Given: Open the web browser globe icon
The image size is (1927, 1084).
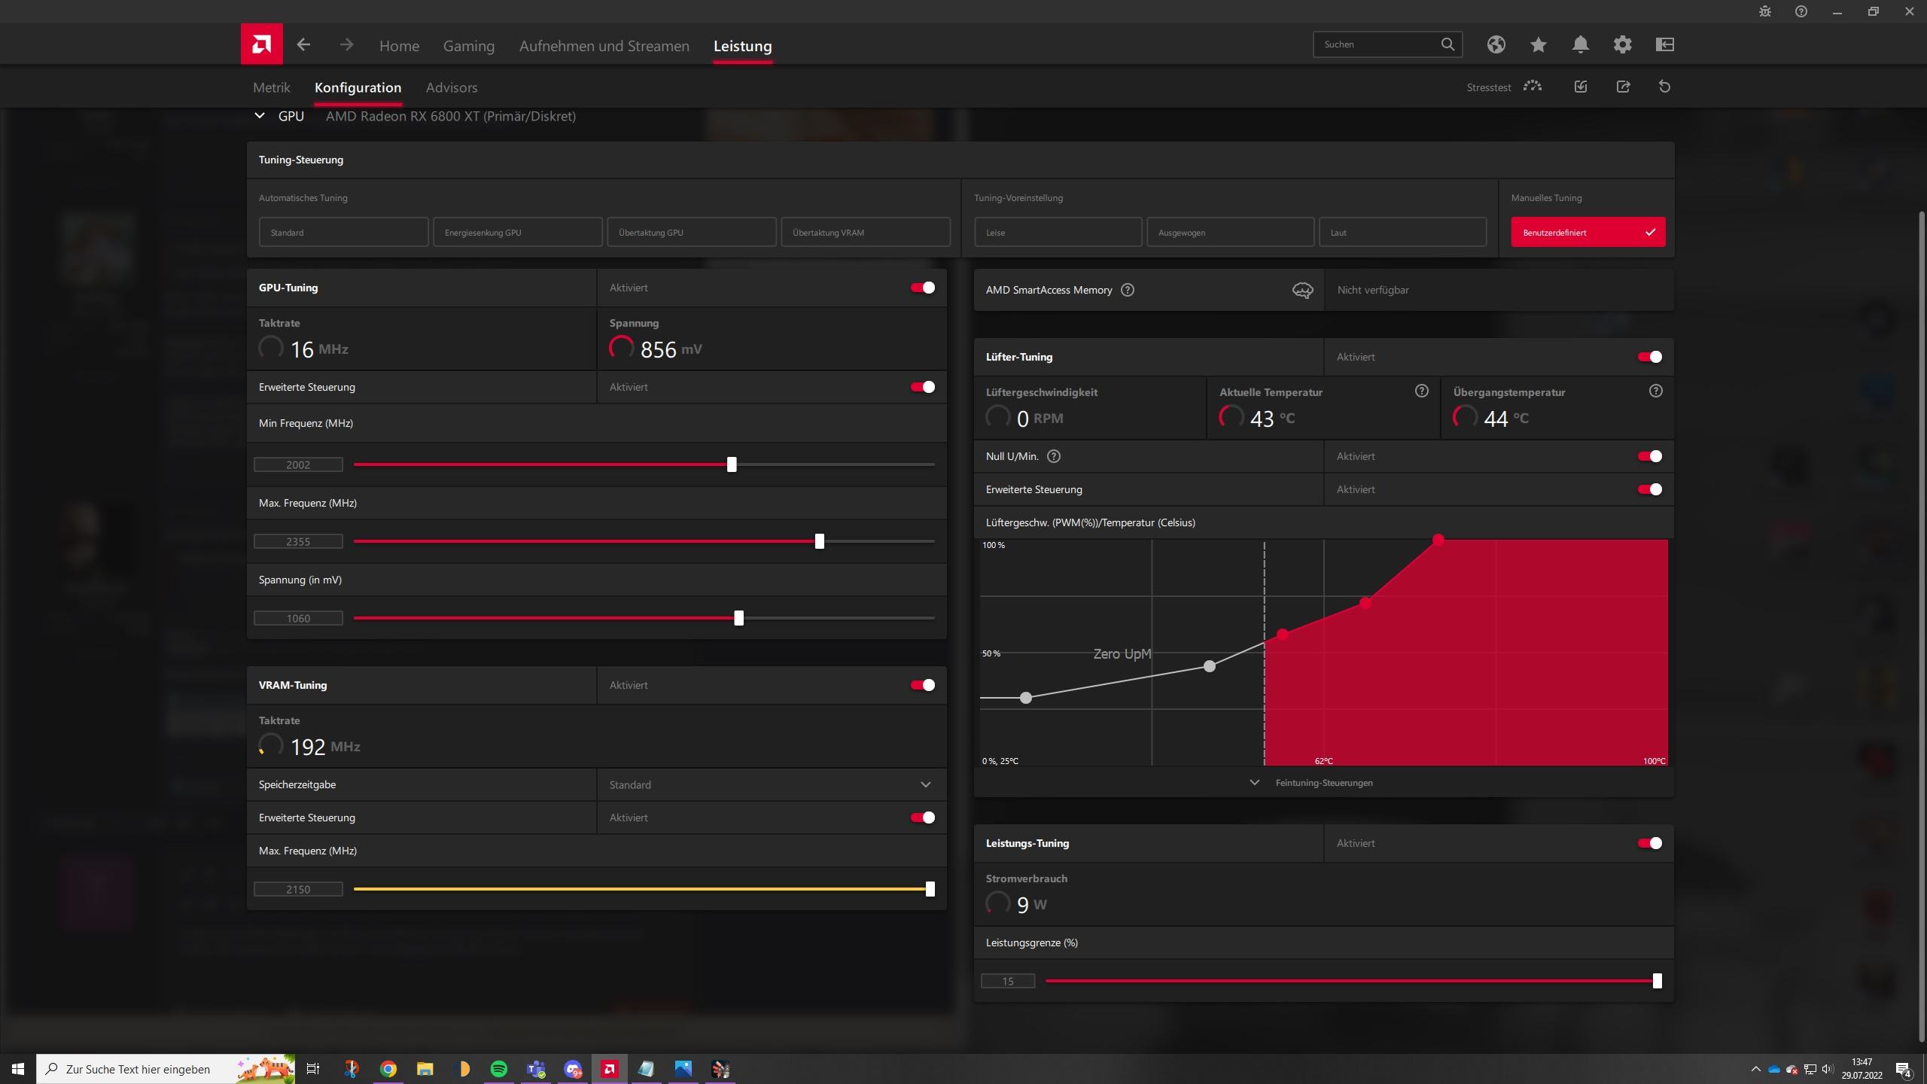Looking at the screenshot, I should [1496, 44].
